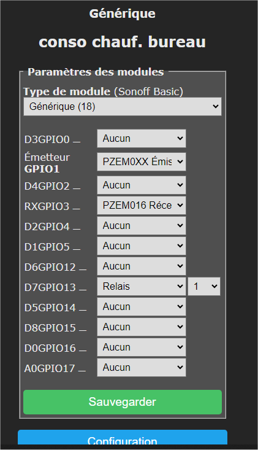This screenshot has width=258, height=450.
Task: Click the chevron arrow of Générique (18) selector
Action: (215, 106)
